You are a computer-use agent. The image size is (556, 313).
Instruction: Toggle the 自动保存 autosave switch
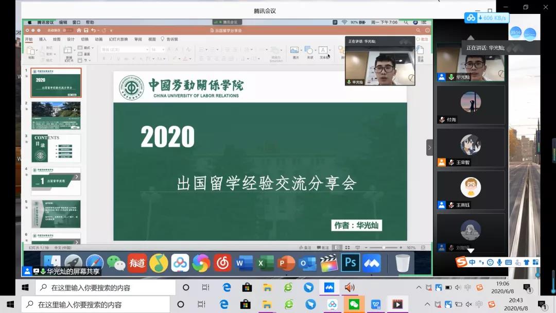(67, 30)
